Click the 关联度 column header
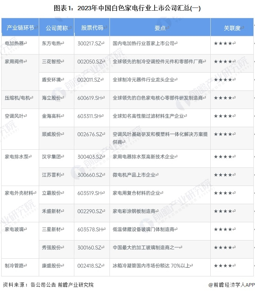Image resolution: width=255 pixels, height=293 pixels. point(232,27)
